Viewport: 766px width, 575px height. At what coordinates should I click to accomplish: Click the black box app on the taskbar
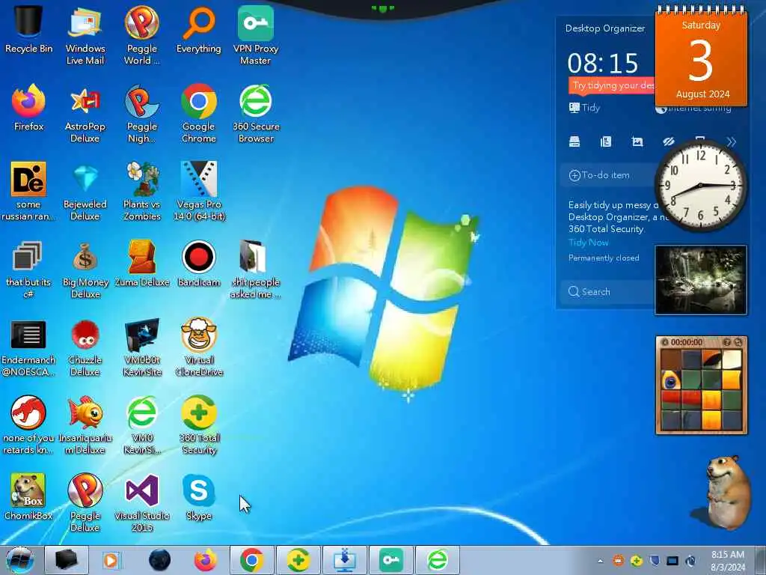(67, 560)
